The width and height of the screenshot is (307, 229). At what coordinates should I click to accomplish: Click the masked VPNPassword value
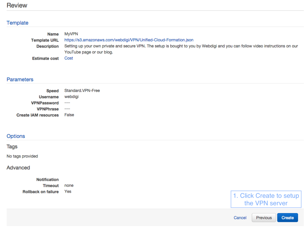click(67, 103)
